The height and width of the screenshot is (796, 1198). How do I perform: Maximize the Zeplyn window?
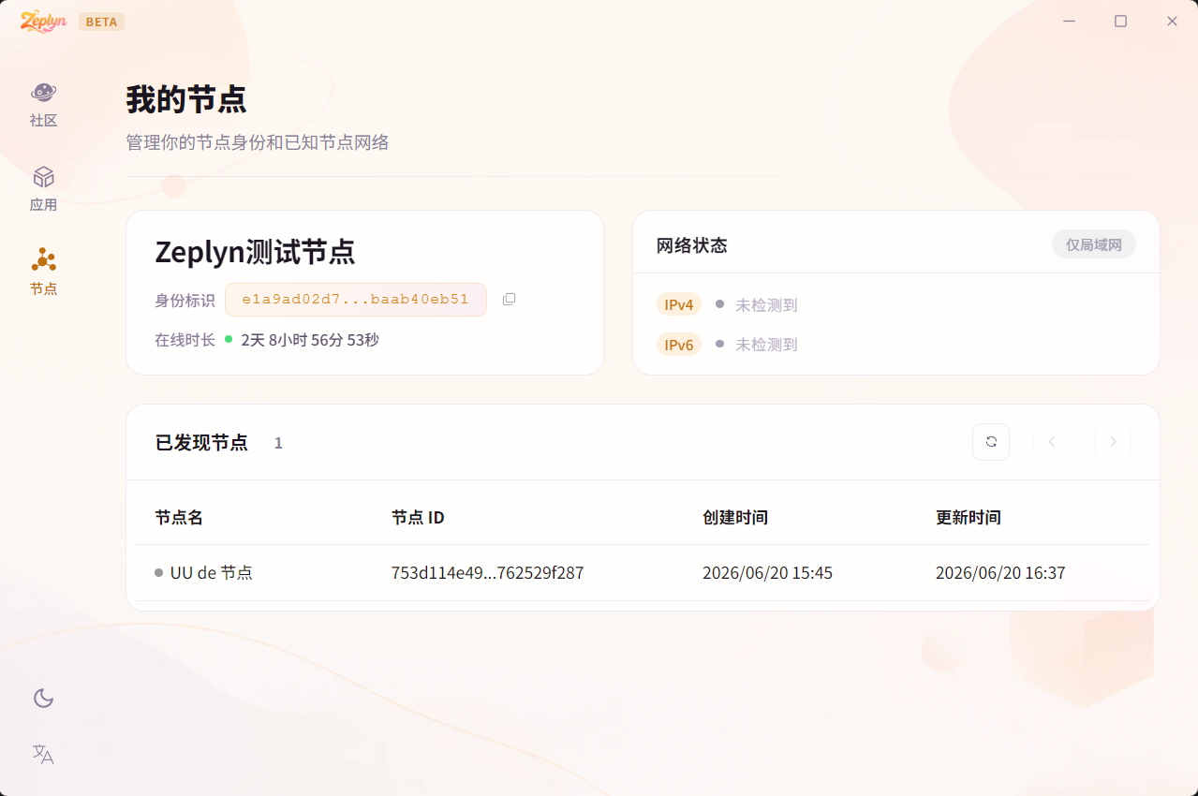(1120, 21)
